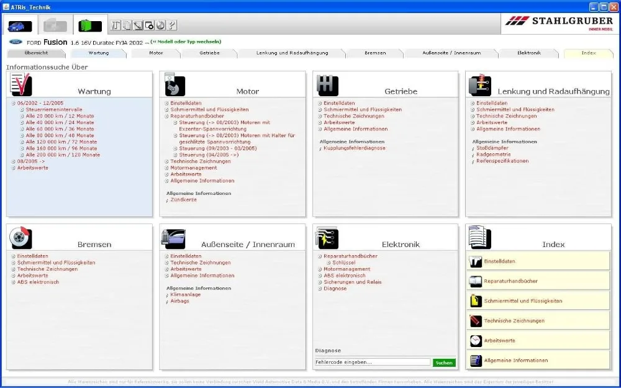Open the green canister tab icon
This screenshot has width=621, height=388.
pyautogui.click(x=90, y=26)
